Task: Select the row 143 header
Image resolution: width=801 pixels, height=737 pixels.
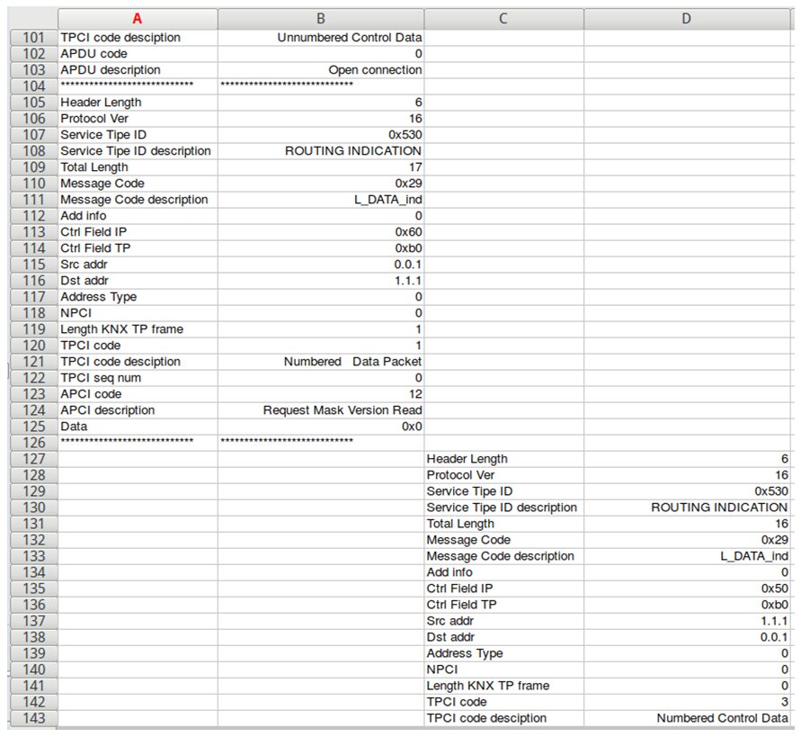Action: coord(33,718)
